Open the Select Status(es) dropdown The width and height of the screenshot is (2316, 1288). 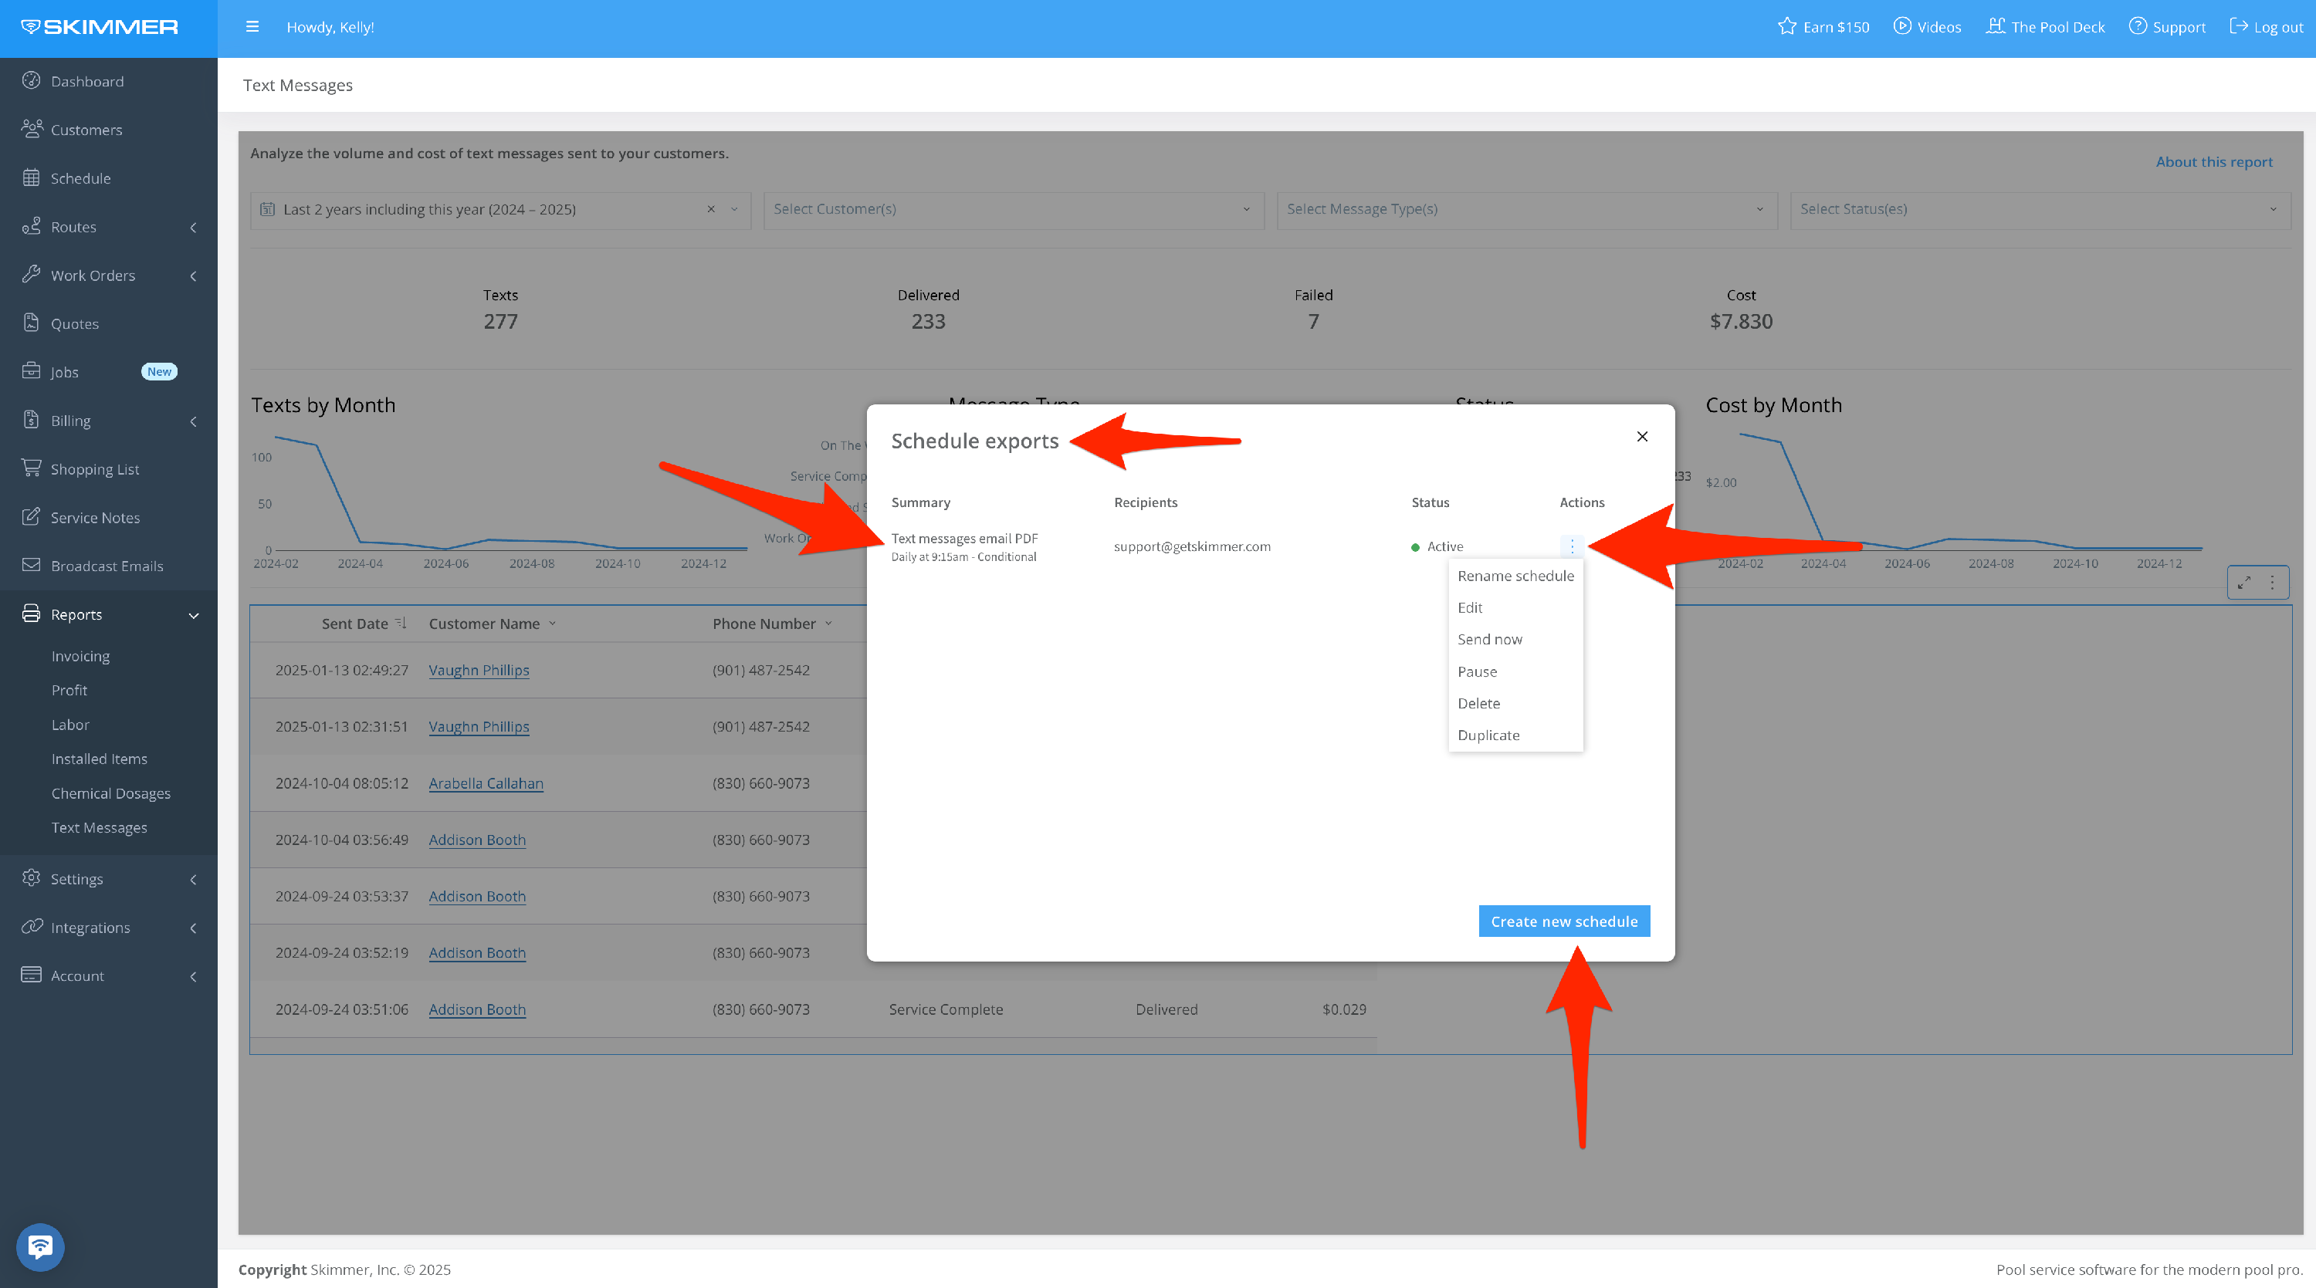point(2039,209)
